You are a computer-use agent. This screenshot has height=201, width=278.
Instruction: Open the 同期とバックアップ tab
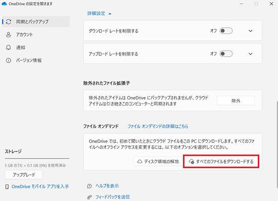[36, 22]
